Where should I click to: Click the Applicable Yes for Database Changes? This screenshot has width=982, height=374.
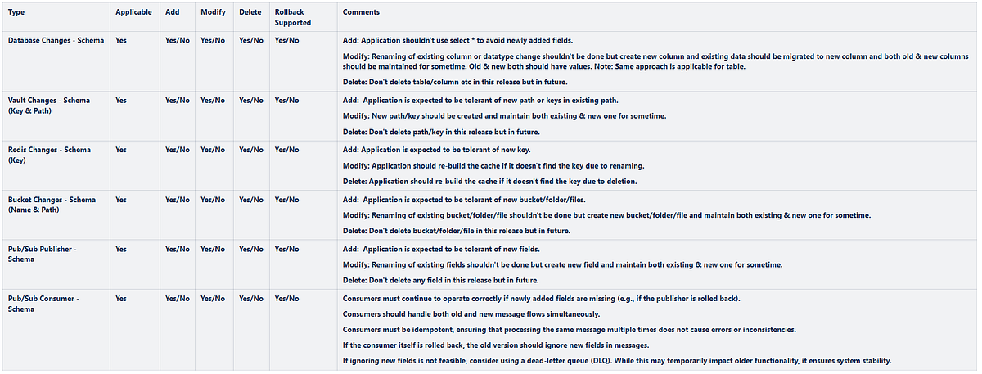(121, 40)
